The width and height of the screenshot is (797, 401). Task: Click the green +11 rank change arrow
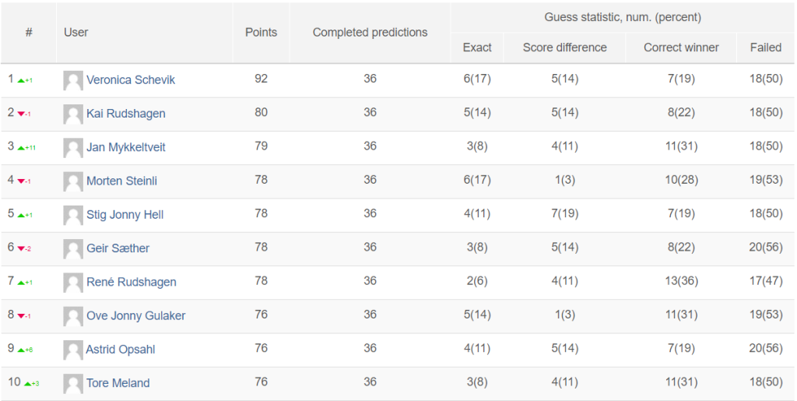(26, 148)
